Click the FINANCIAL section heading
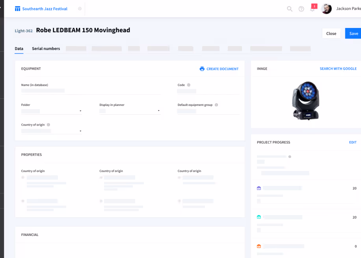The height and width of the screenshot is (258, 361). pyautogui.click(x=30, y=235)
